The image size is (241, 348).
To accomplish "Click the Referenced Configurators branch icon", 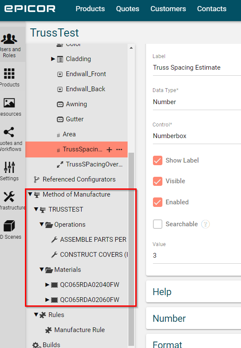I will coord(37,179).
